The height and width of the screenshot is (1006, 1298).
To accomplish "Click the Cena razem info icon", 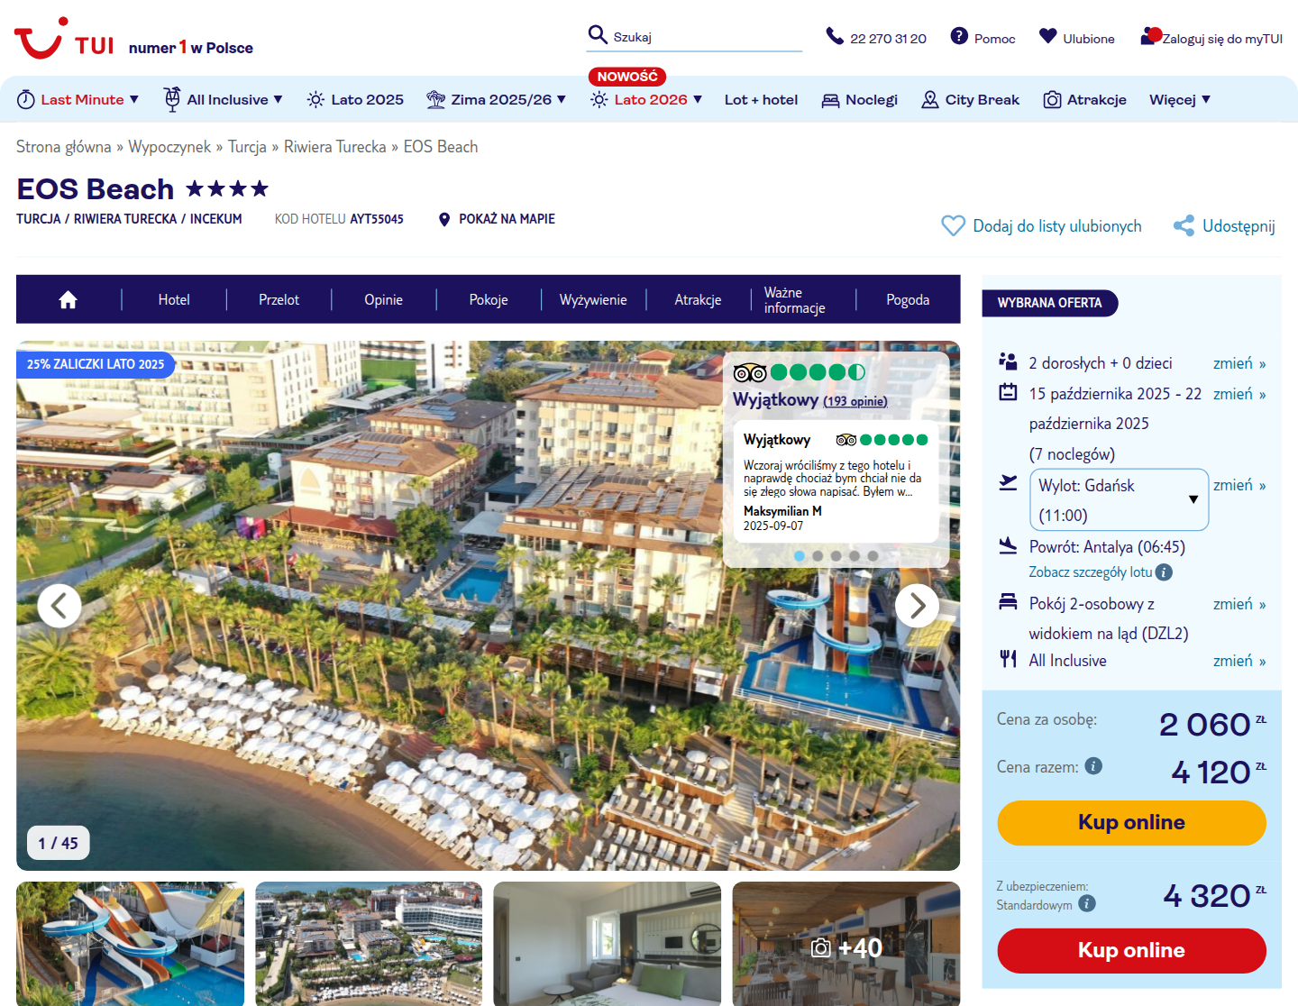I will (1093, 766).
